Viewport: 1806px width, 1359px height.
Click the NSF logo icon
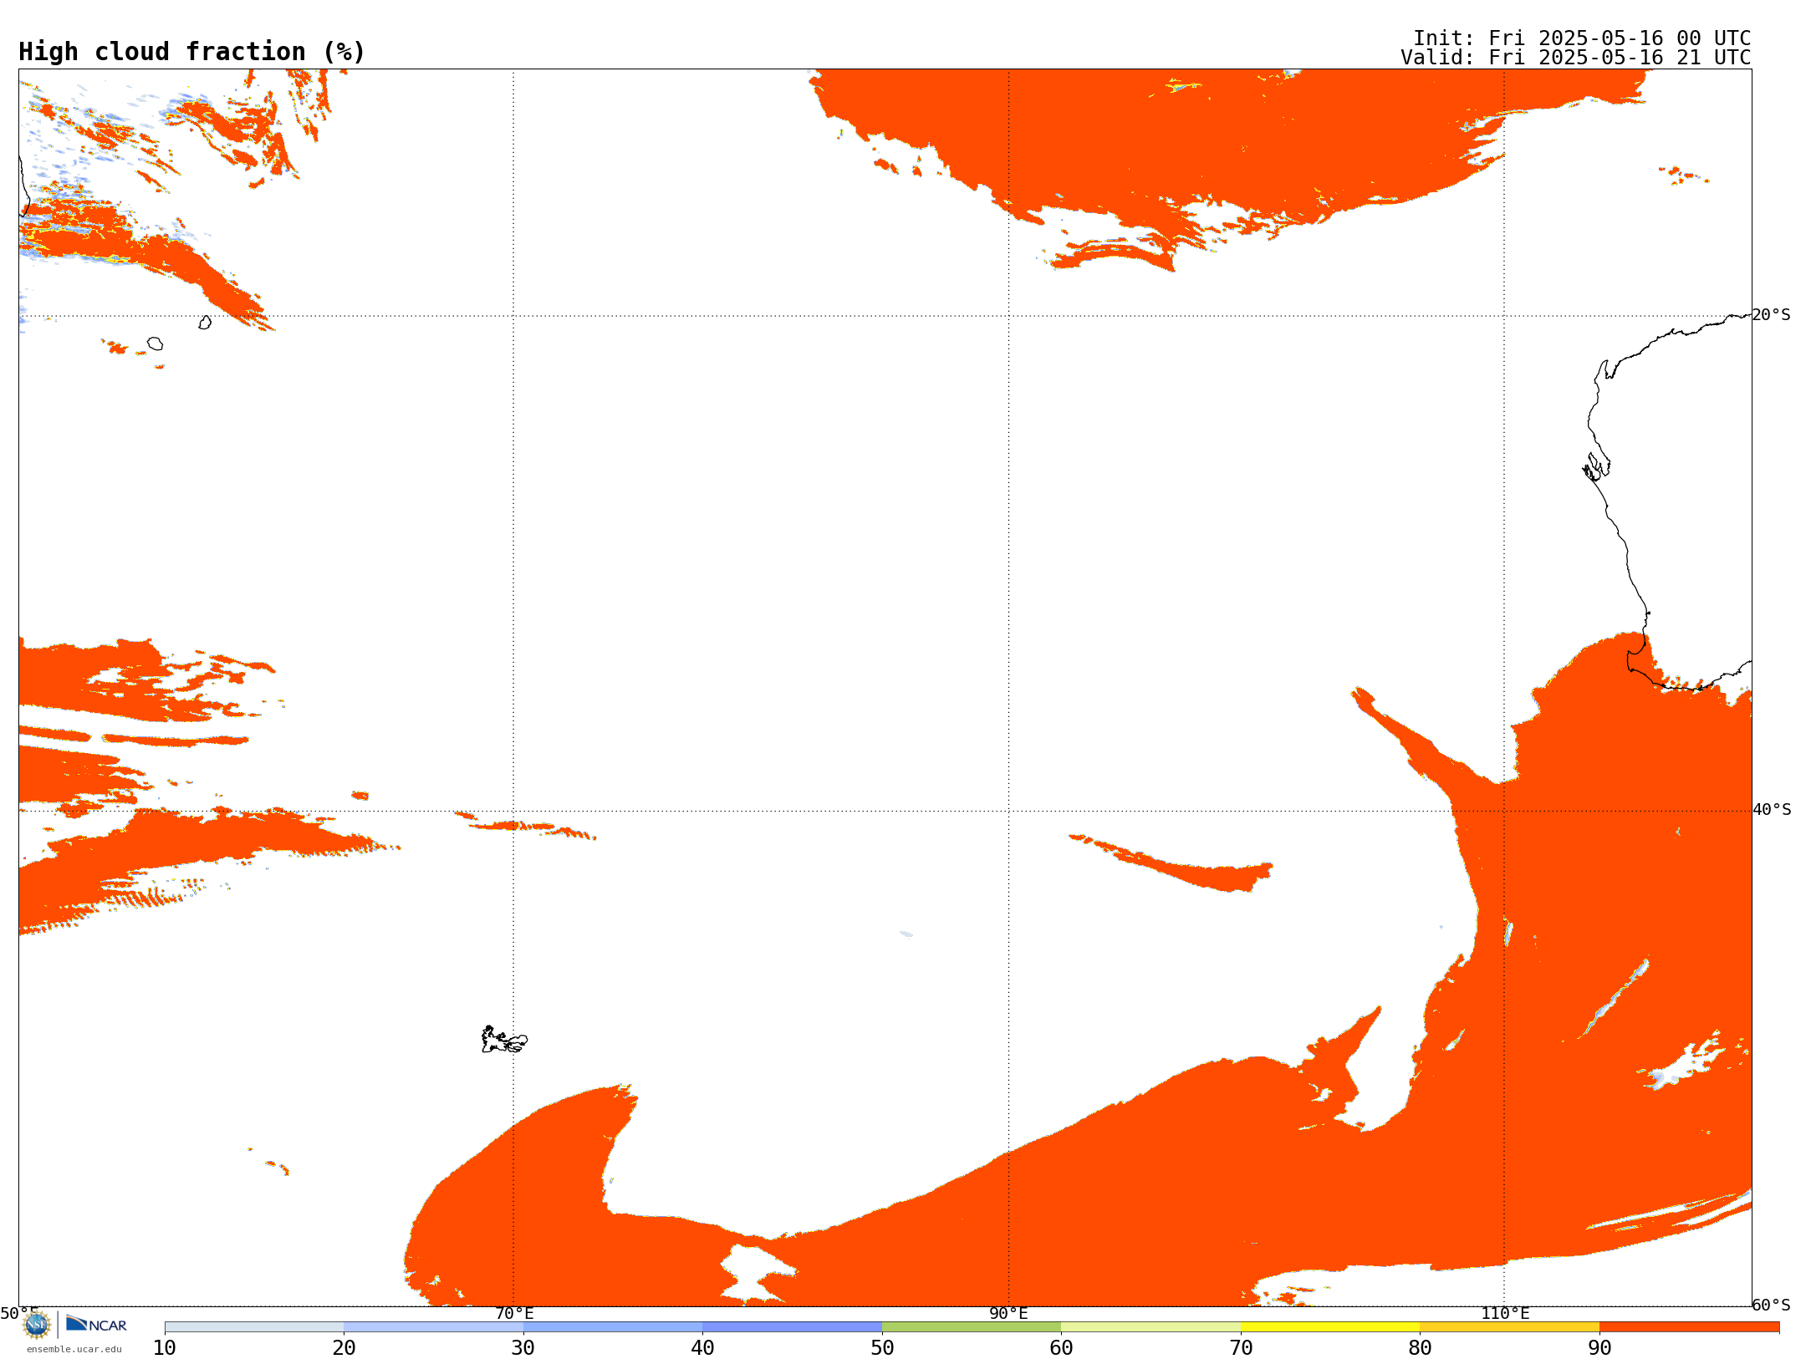point(37,1325)
